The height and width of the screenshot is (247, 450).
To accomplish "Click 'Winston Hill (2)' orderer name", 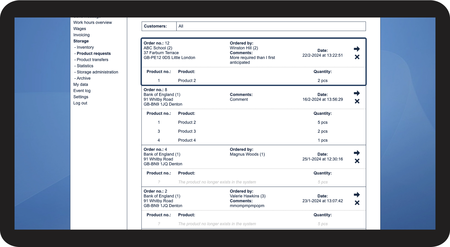I will click(244, 48).
